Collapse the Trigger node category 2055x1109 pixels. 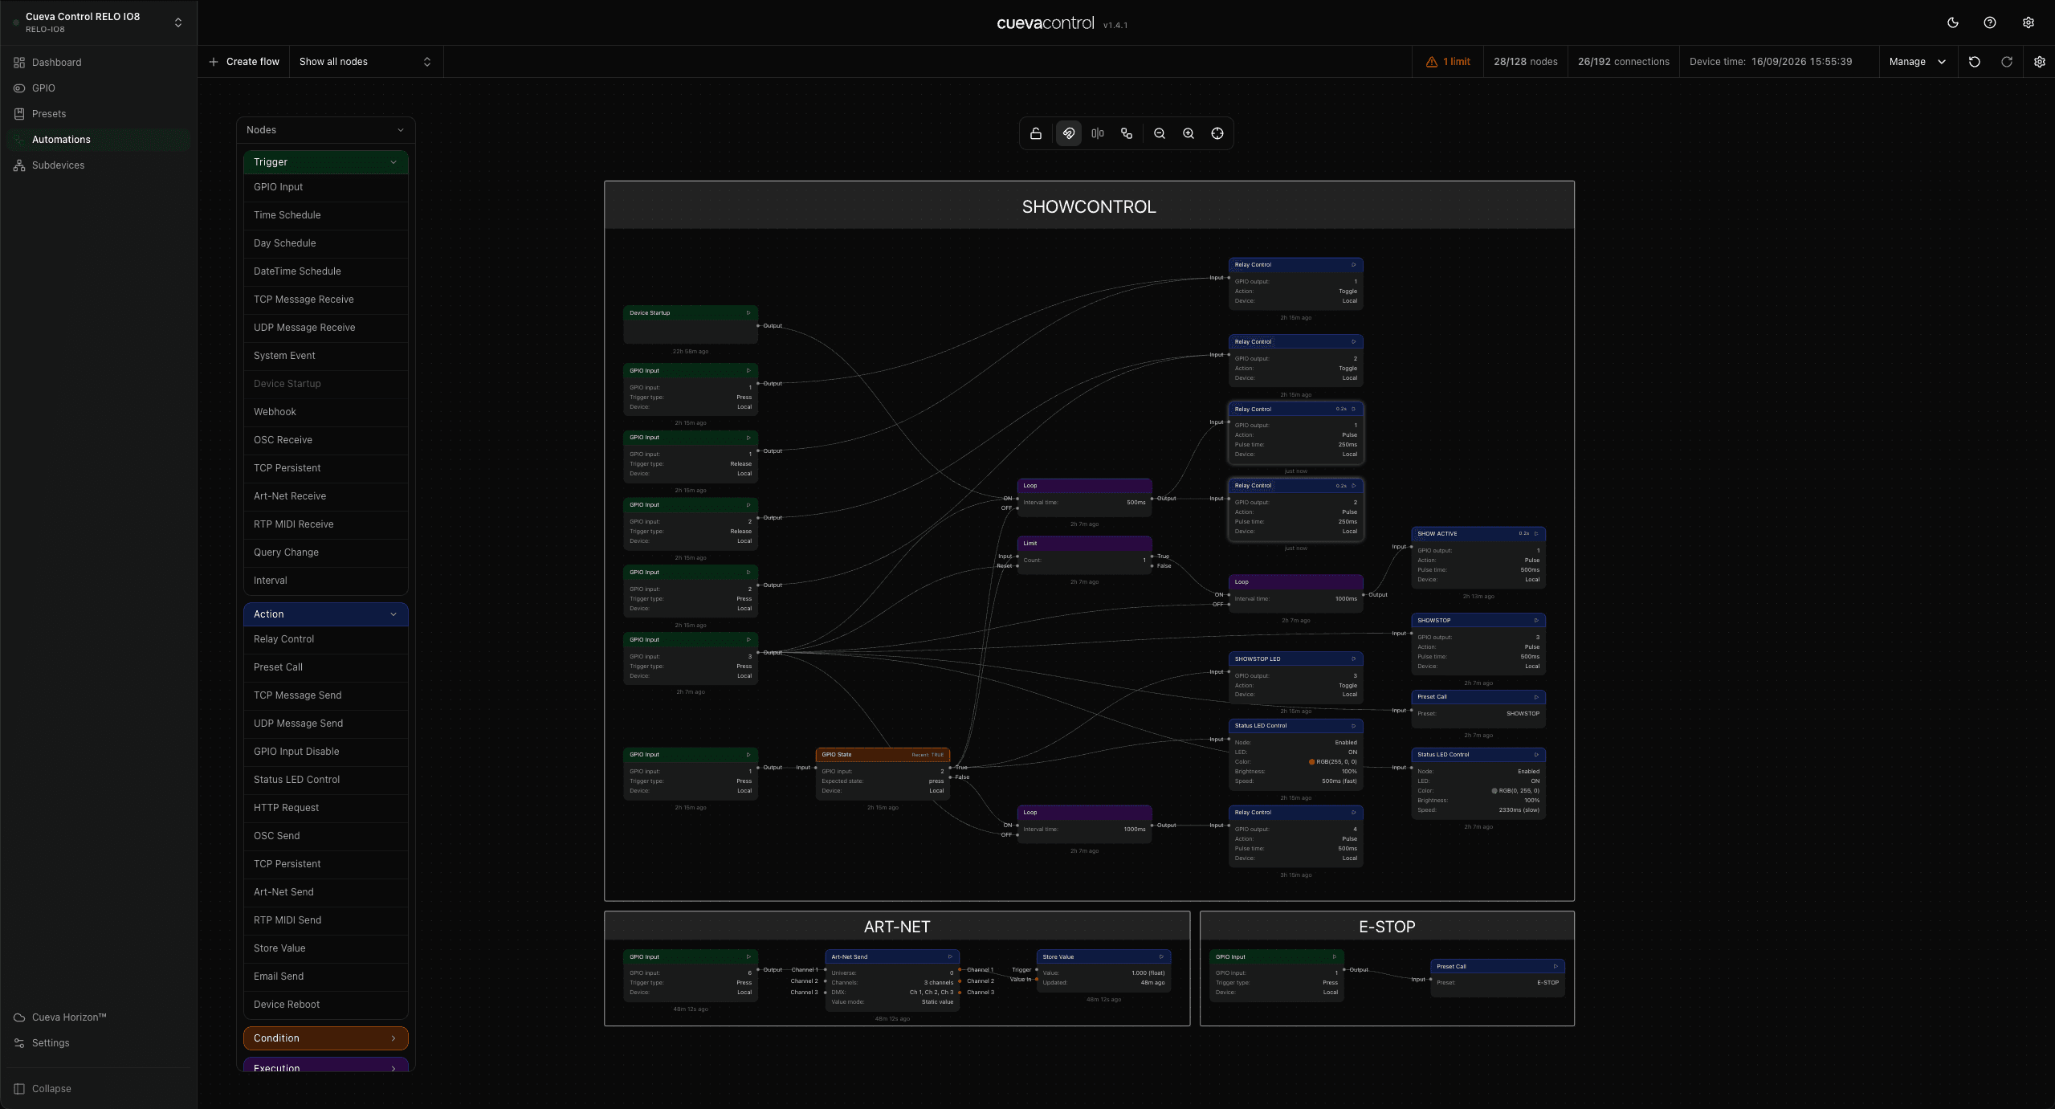[x=326, y=162]
